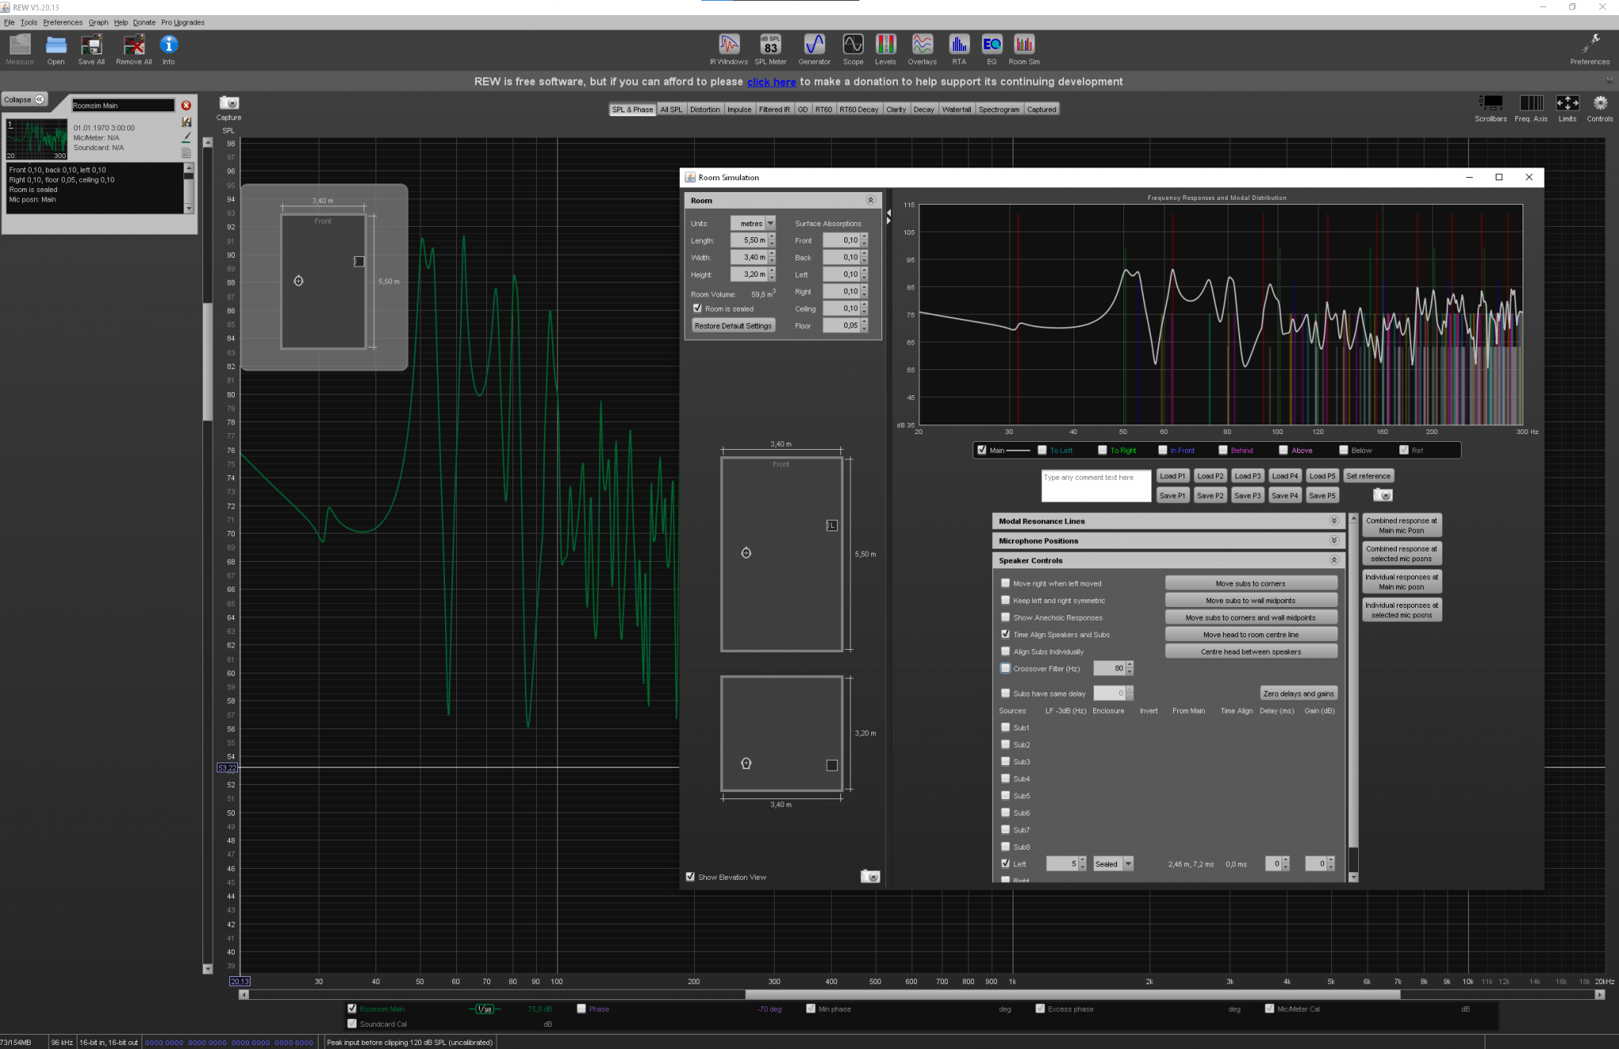The height and width of the screenshot is (1049, 1619).
Task: Click the save icon beside the measurement thumbnail
Action: coord(187,122)
